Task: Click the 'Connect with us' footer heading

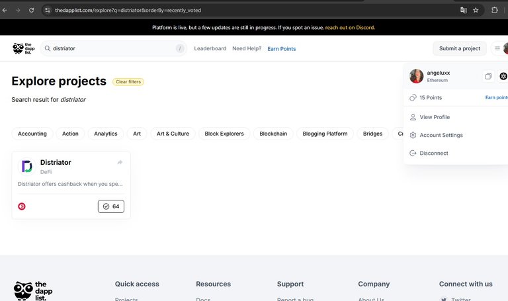Action: click(466, 284)
